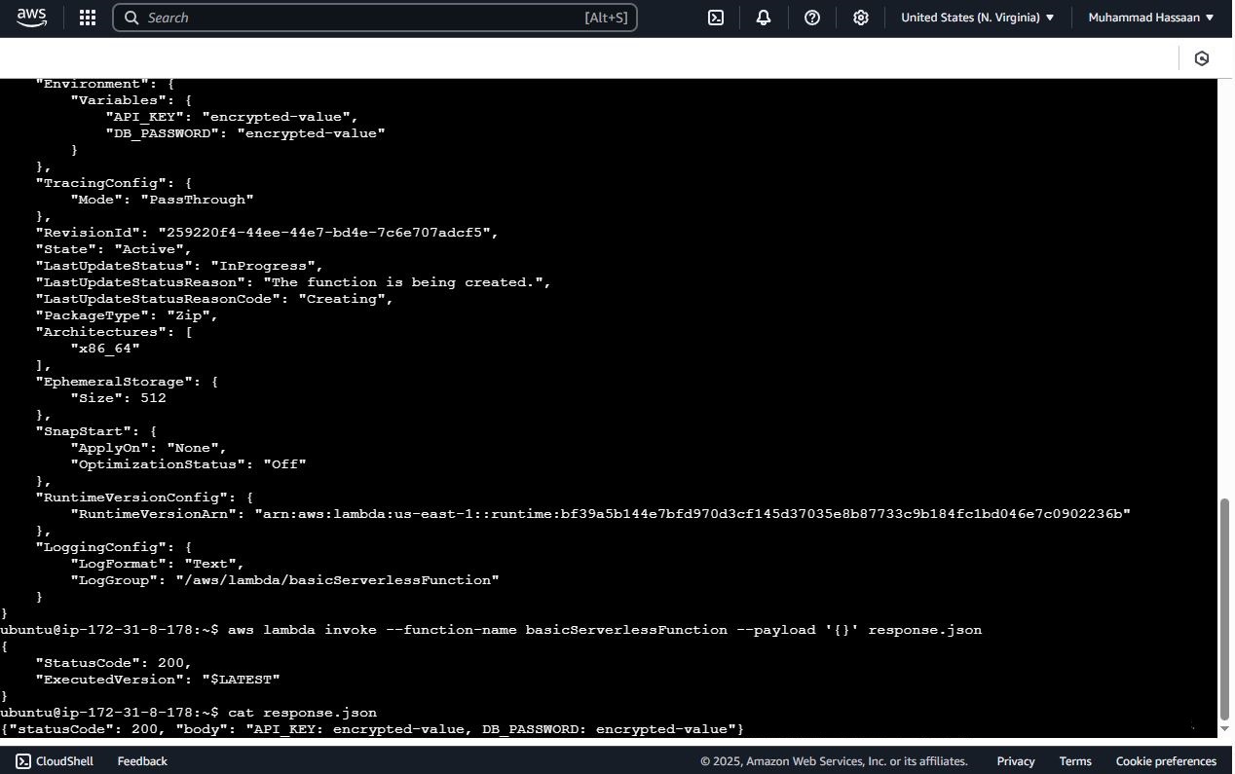Screen dimensions: 1235x774
Task: Open the settings gear
Action: pyautogui.click(x=861, y=18)
